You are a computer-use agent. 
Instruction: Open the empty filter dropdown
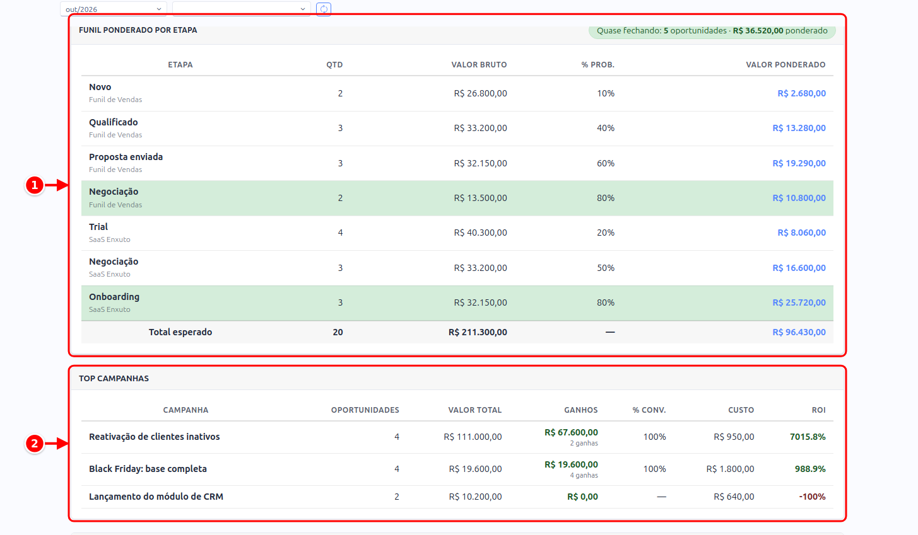tap(241, 9)
